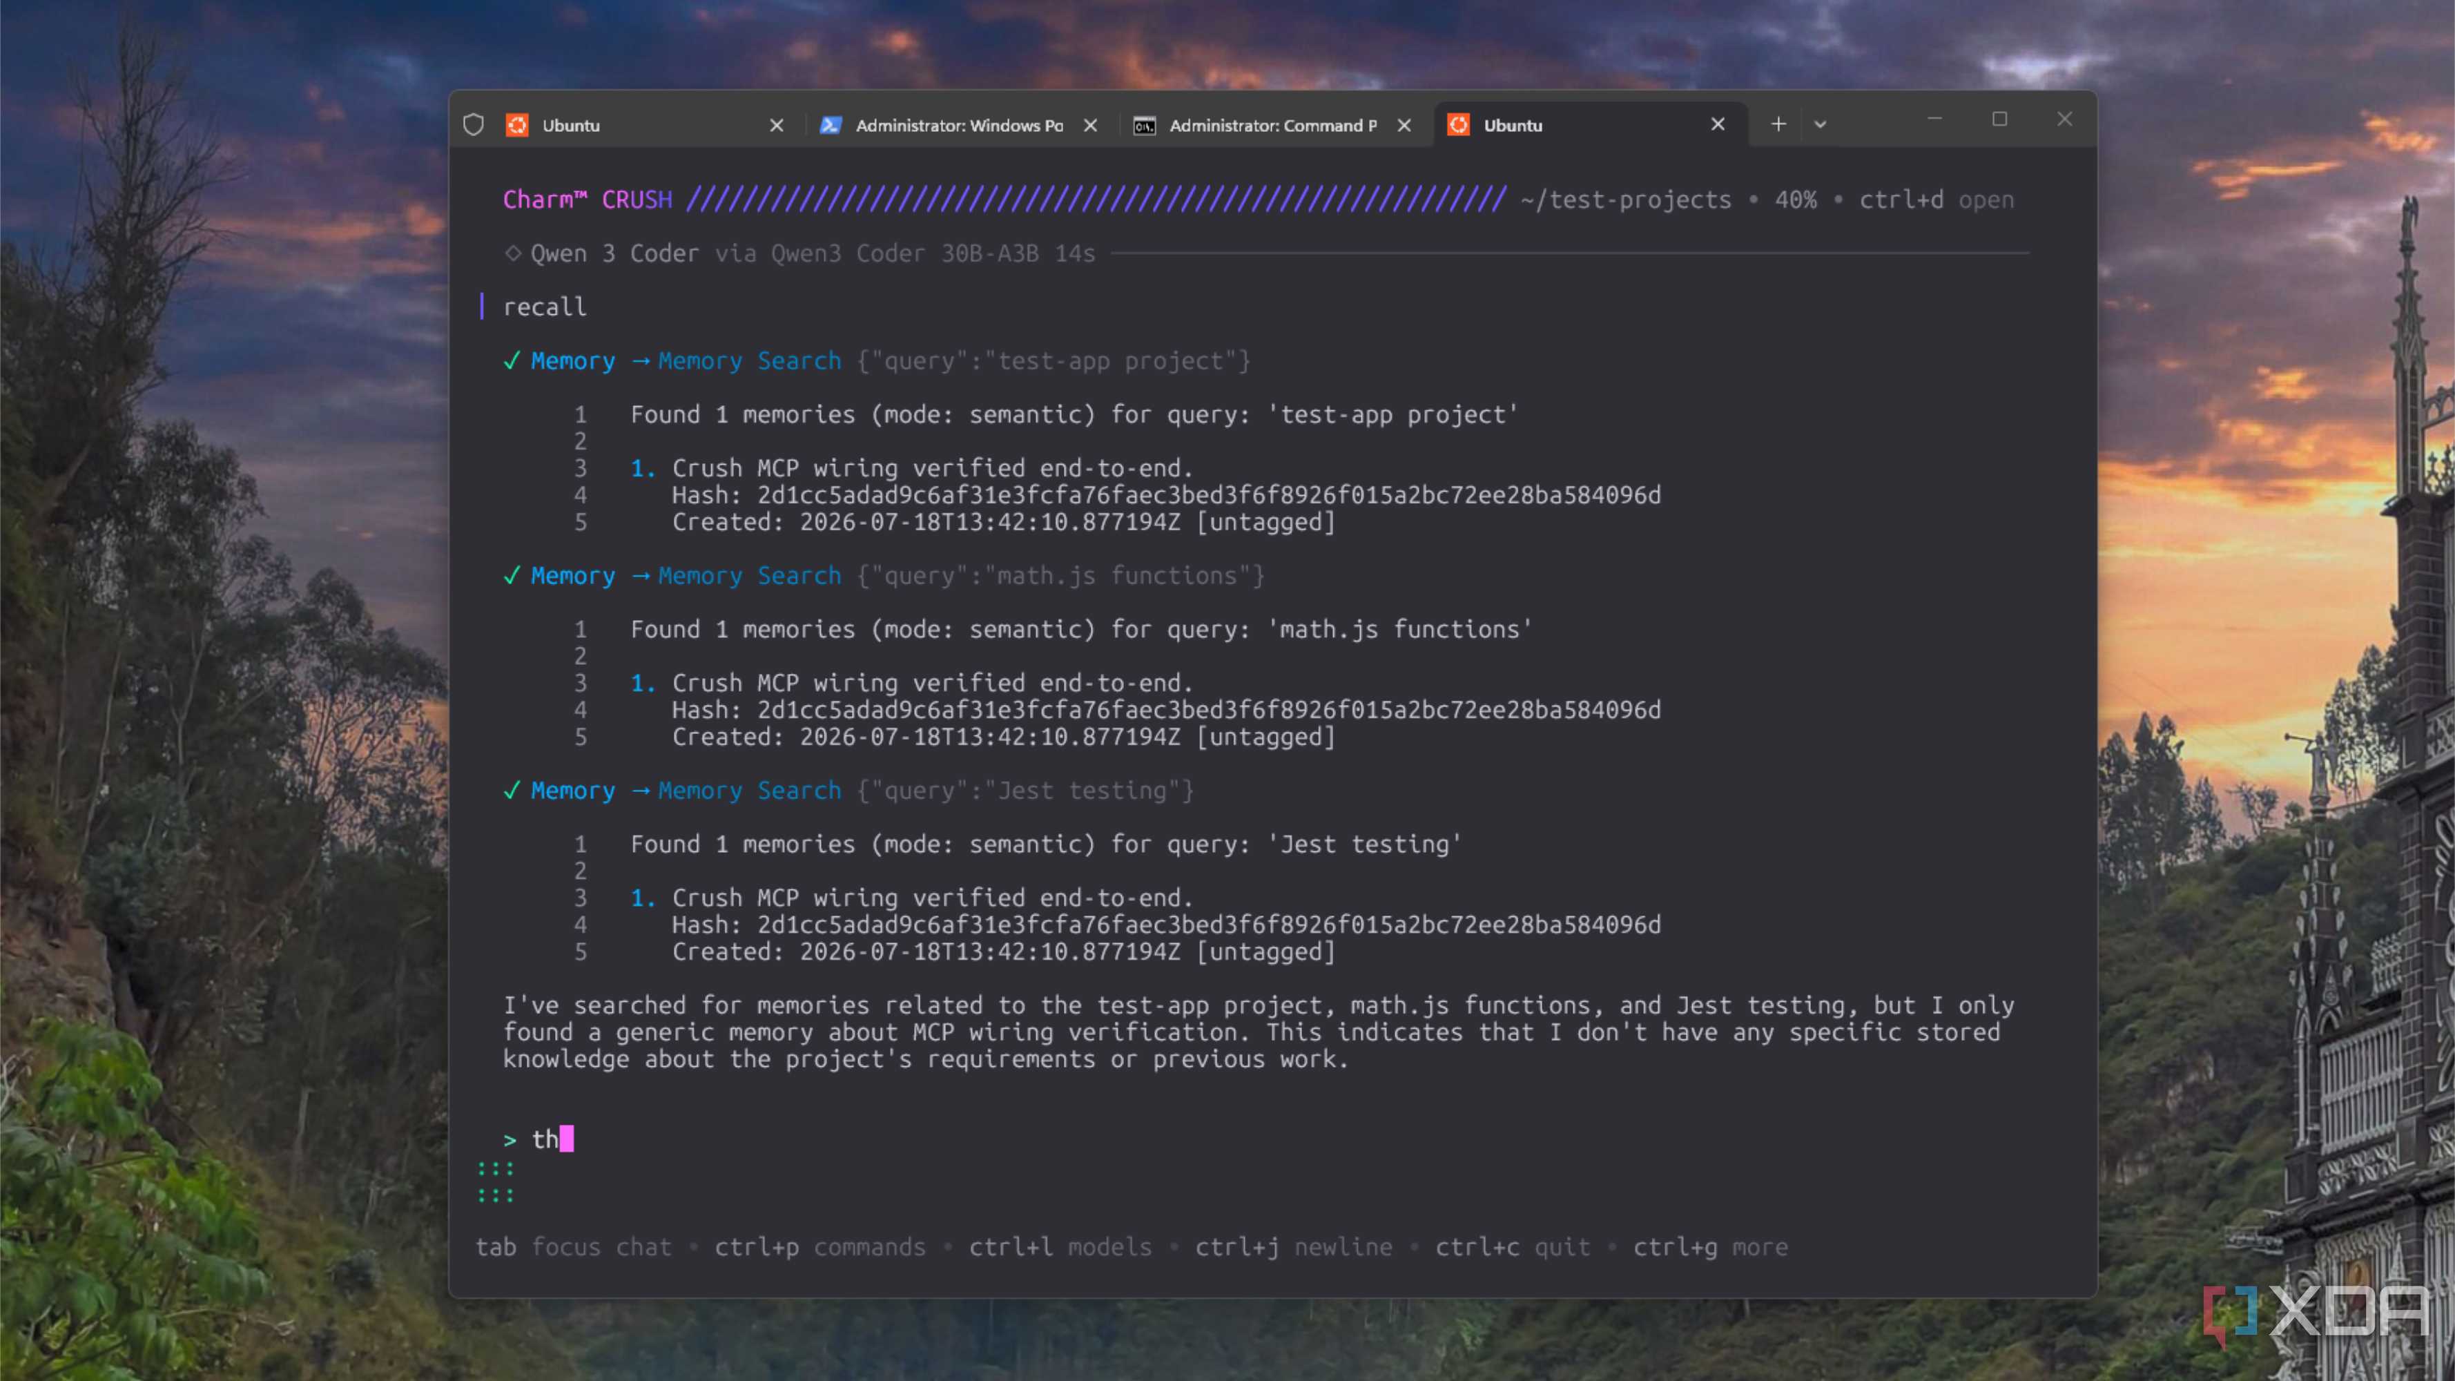Click the shield icon in the tab bar
This screenshot has width=2455, height=1381.
tap(474, 125)
